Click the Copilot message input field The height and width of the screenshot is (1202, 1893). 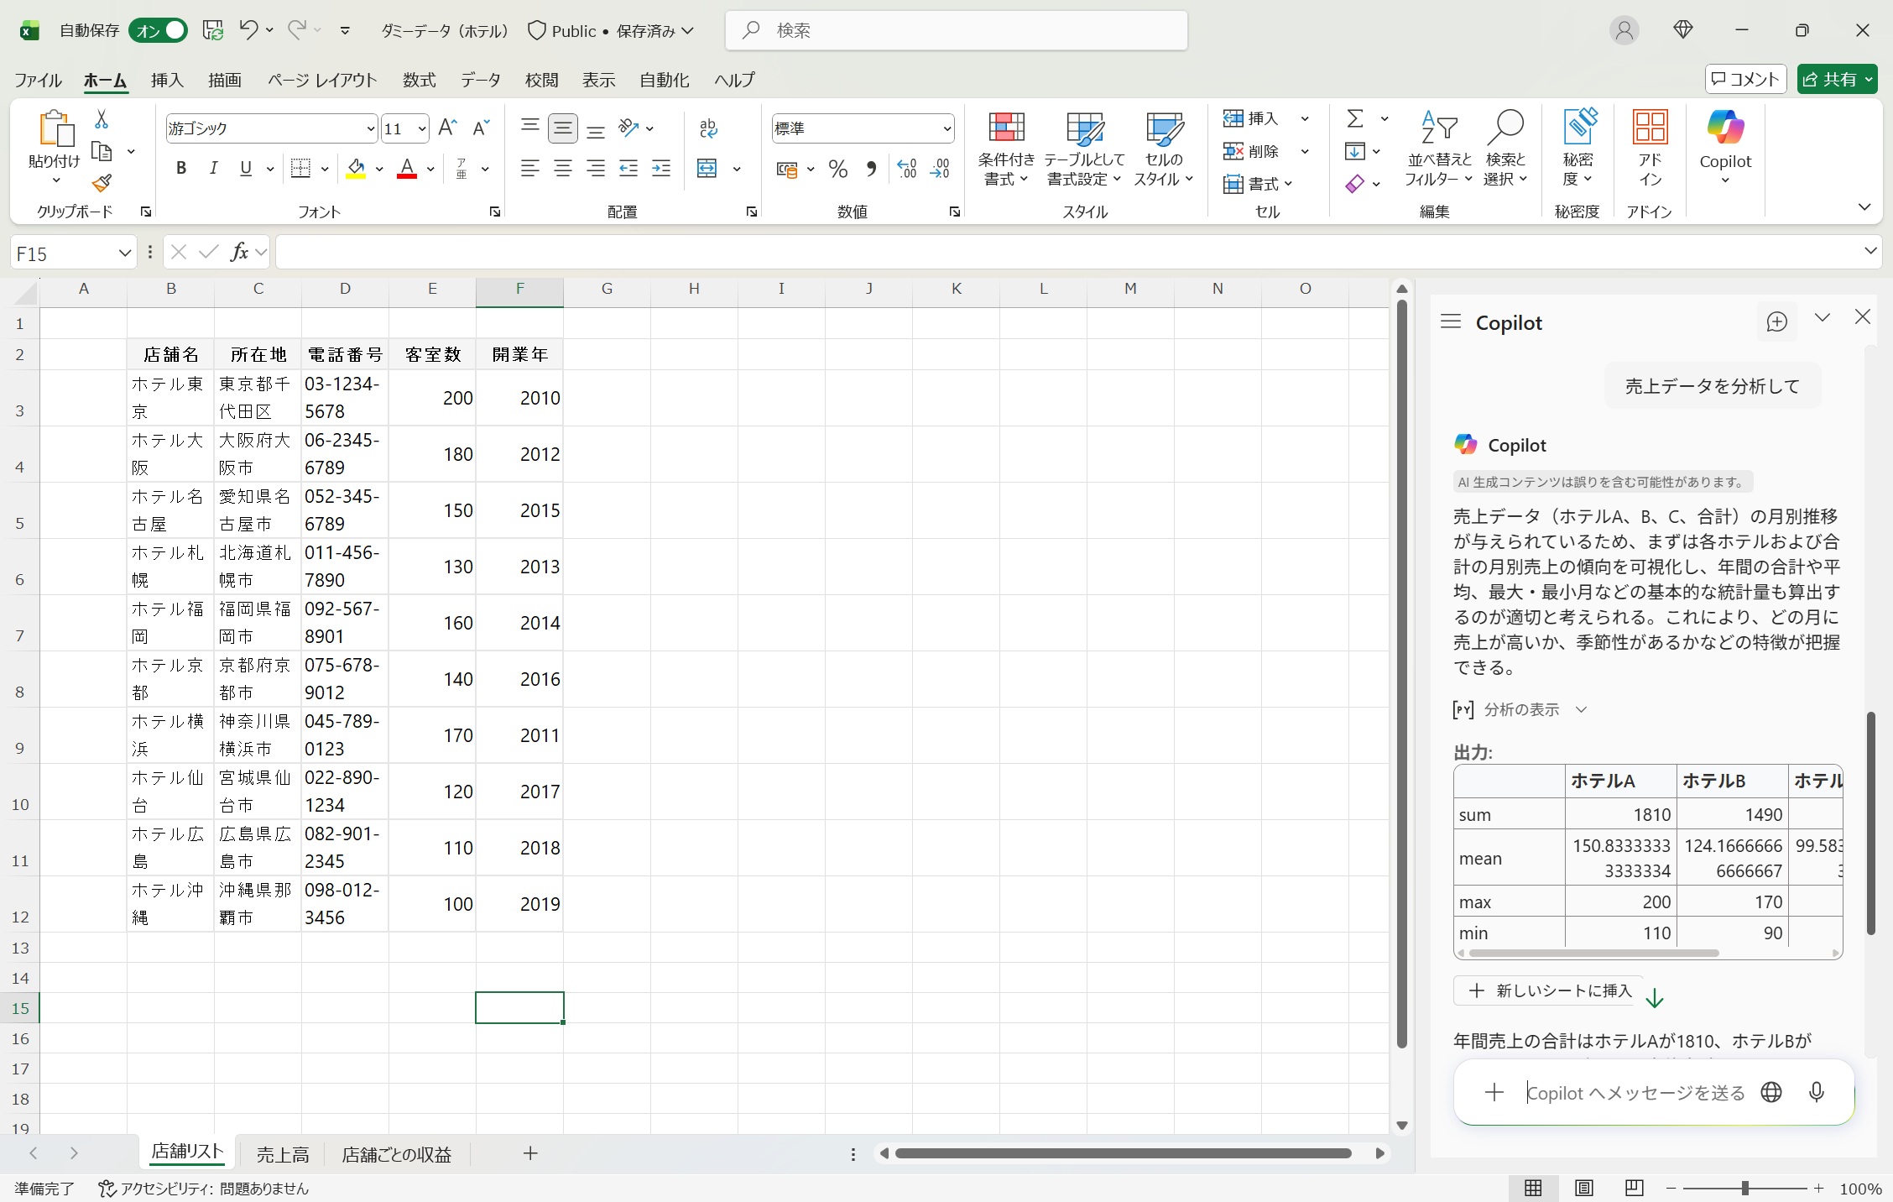click(1635, 1093)
